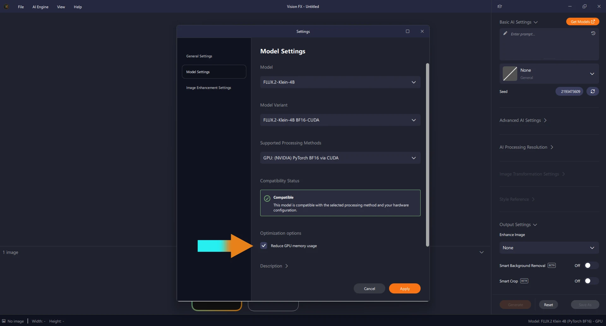Click the Cancel button
The width and height of the screenshot is (606, 326).
tap(369, 288)
